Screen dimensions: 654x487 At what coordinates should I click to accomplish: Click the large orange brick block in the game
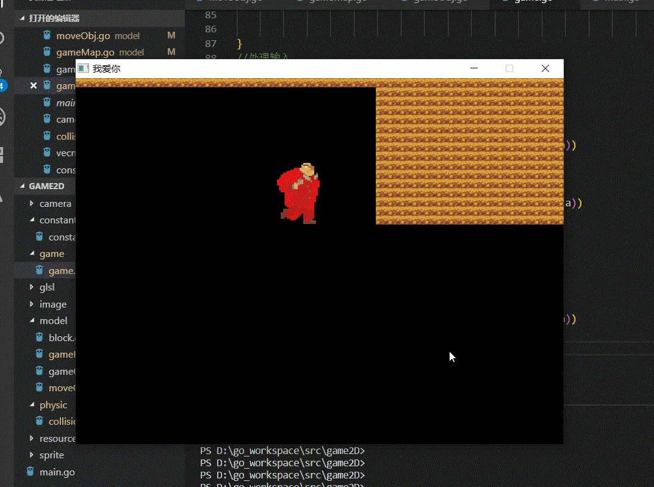[x=470, y=155]
